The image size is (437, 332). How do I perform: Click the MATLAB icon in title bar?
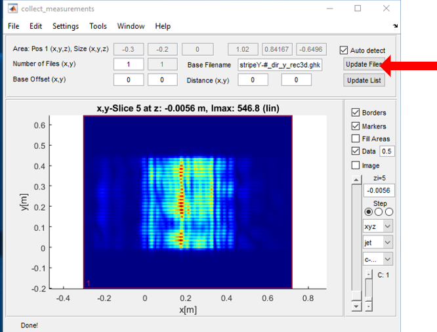(12, 9)
